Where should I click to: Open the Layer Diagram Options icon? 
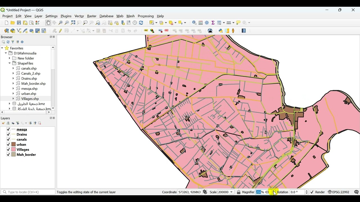click(152, 31)
